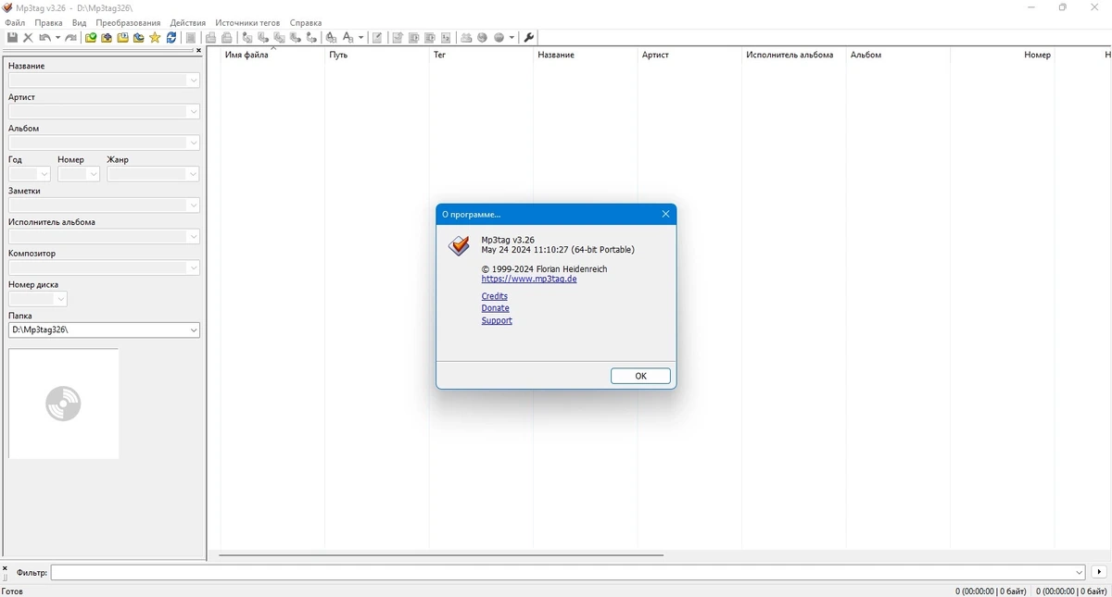Click the Autonumbering wizard icon
Screen dimensions: 1112x597
pyautogui.click(x=446, y=38)
